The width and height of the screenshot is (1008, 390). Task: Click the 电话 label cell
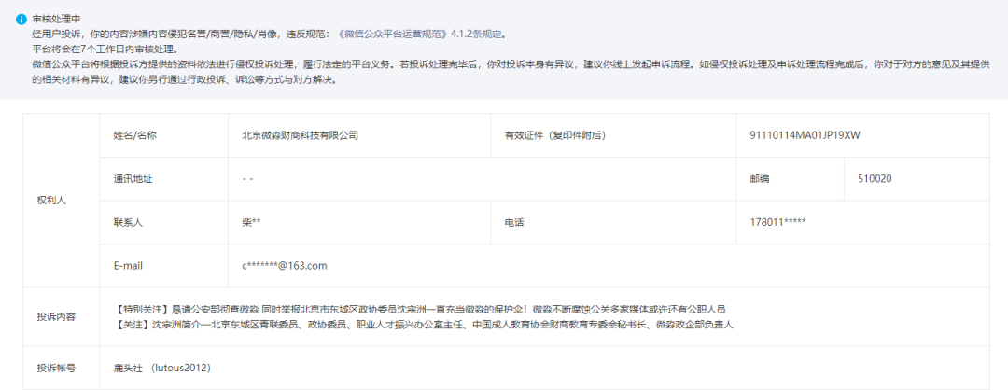click(x=613, y=222)
